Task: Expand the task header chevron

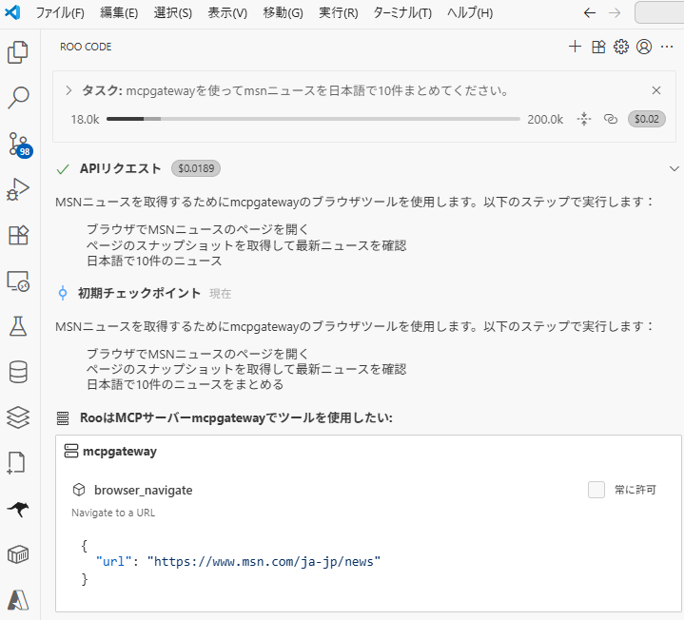Action: pos(68,90)
